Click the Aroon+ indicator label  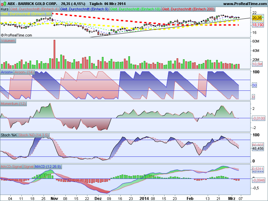coord(7,72)
